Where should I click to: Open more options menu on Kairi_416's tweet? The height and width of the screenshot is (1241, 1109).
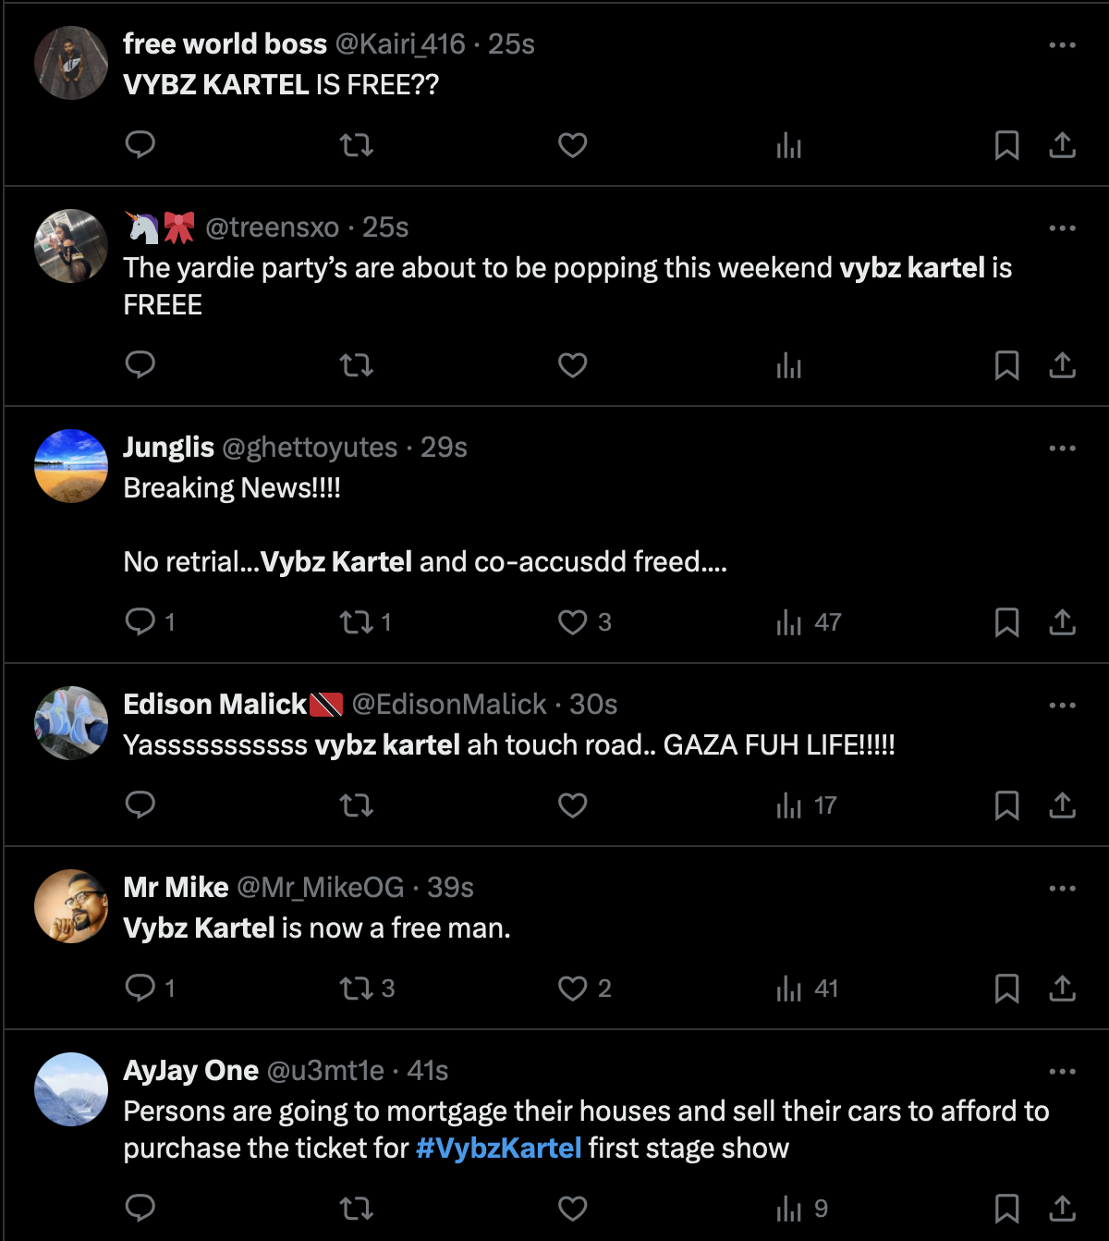tap(1063, 43)
